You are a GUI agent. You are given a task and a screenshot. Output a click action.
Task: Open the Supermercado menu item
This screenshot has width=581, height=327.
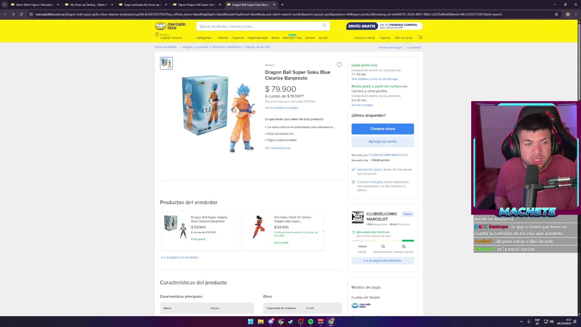click(x=257, y=38)
